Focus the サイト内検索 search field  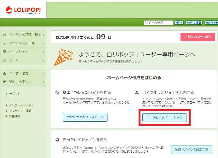159,22
